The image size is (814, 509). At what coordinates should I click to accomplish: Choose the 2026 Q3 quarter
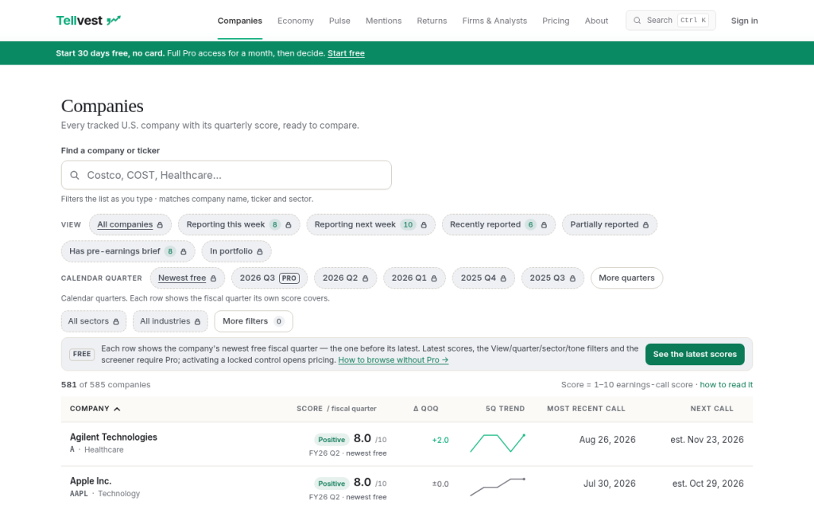269,278
